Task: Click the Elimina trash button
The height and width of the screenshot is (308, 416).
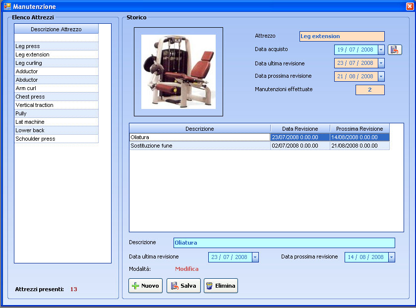Action: coord(221,286)
